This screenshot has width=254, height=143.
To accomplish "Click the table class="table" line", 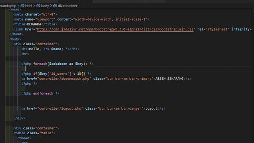I will pyautogui.click(x=34, y=133).
